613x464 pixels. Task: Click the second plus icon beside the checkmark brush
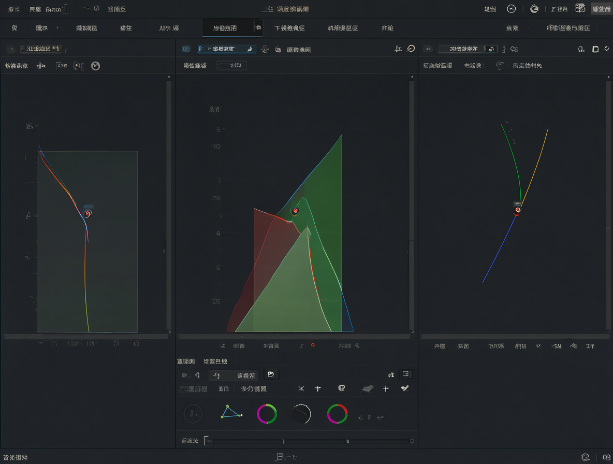(x=386, y=388)
